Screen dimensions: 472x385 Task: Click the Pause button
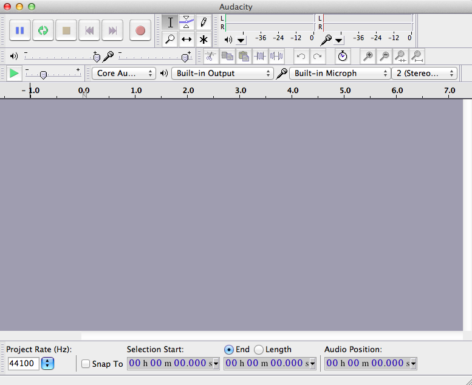point(20,30)
